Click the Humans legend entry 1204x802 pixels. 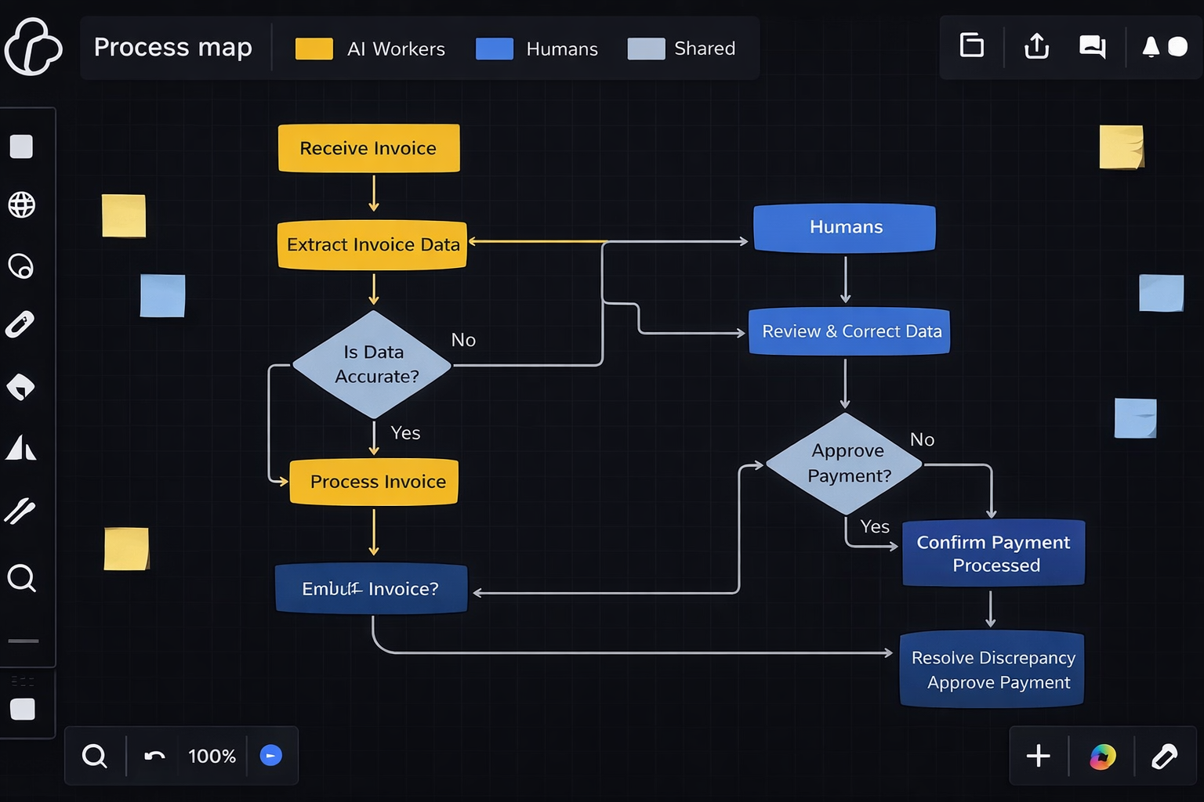561,49
